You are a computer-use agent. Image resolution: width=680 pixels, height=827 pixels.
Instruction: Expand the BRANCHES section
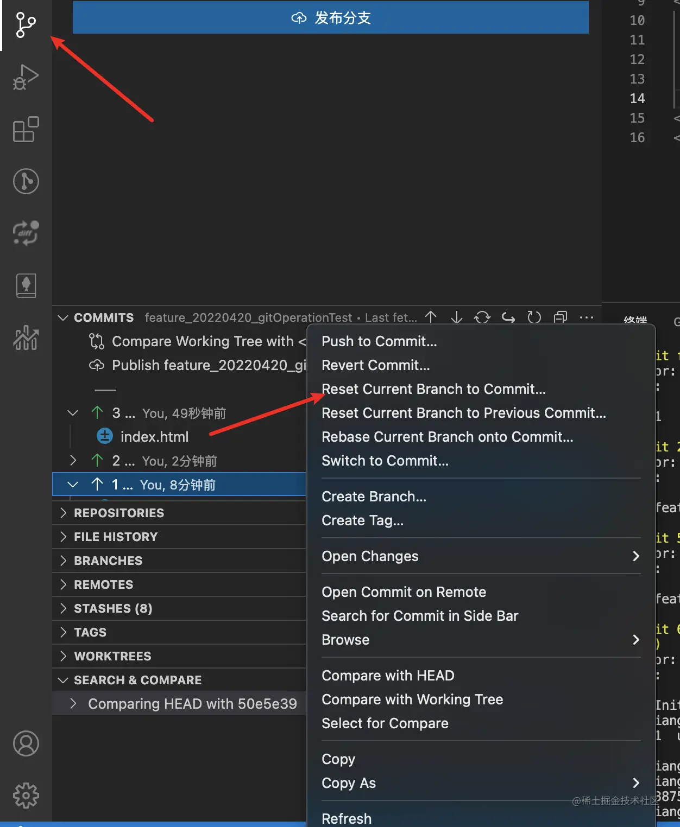pyautogui.click(x=108, y=561)
